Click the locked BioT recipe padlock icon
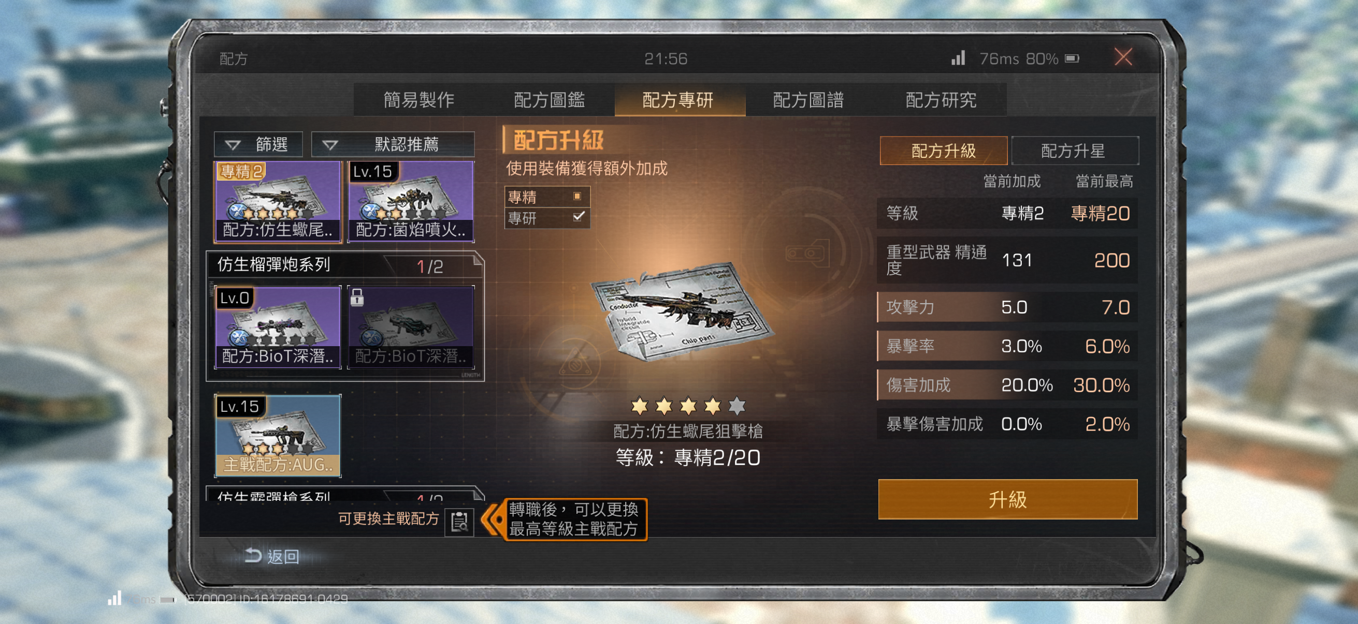 (357, 298)
